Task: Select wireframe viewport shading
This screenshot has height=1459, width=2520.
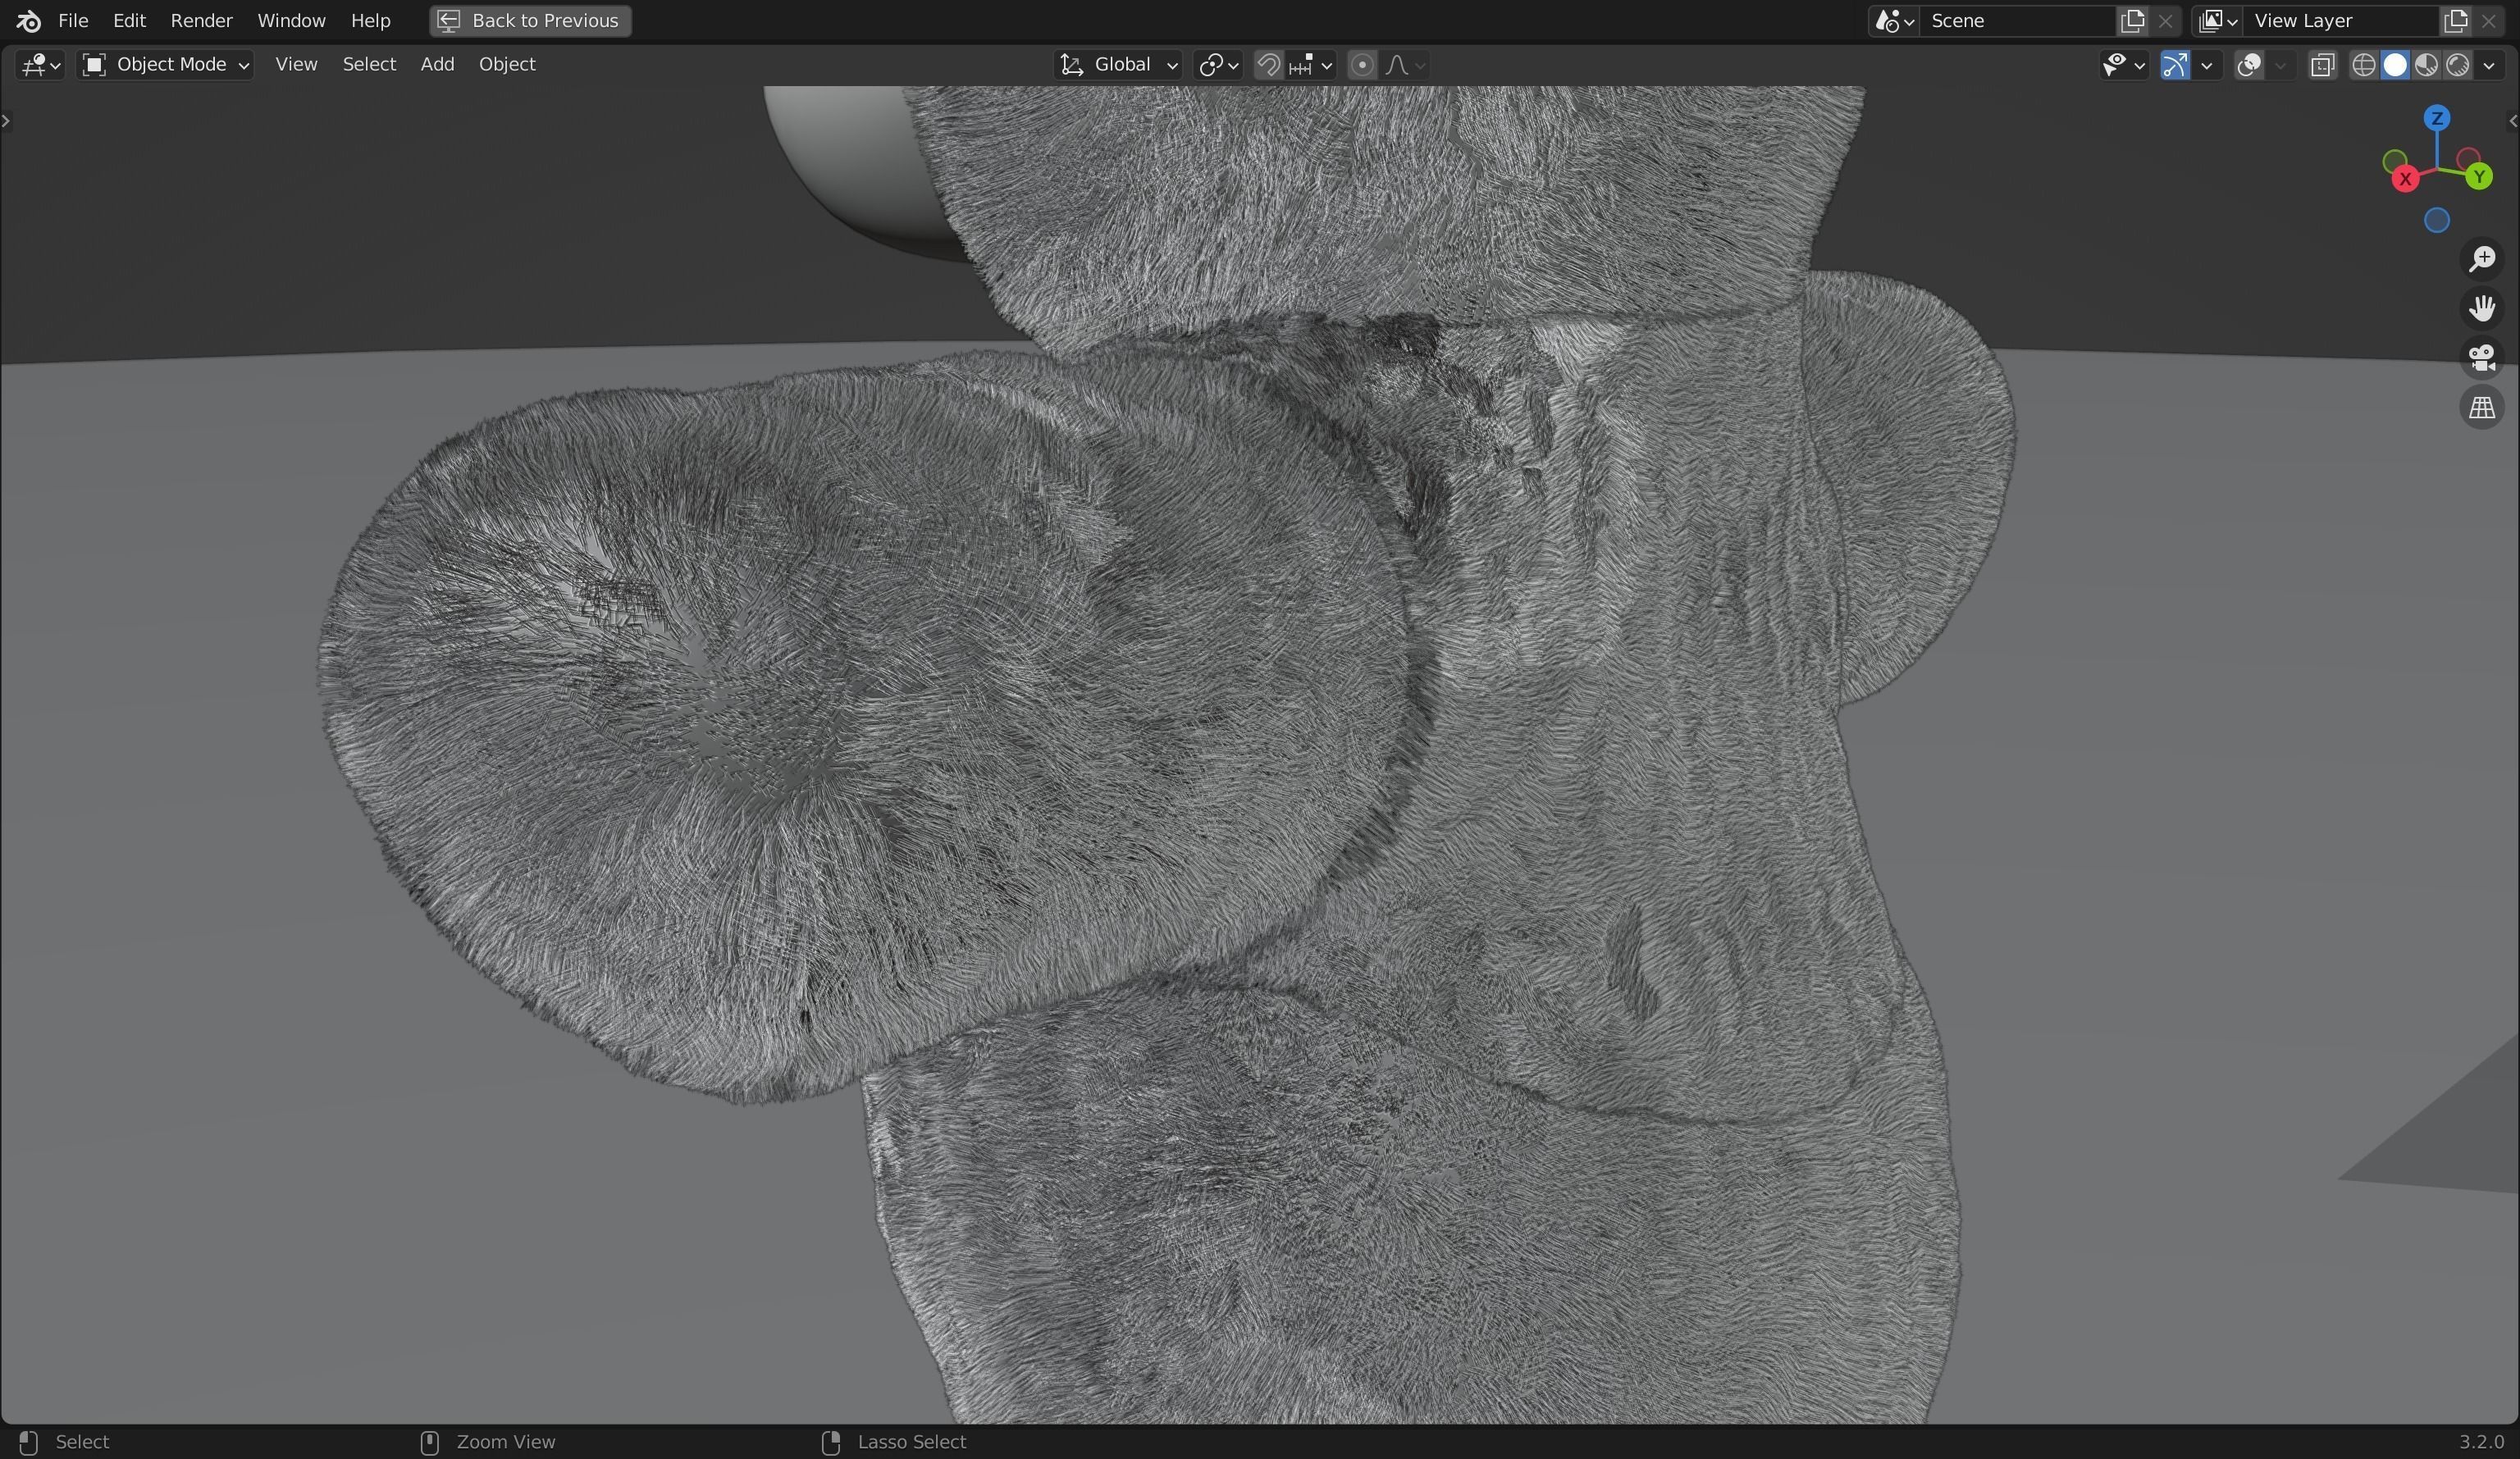Action: tap(2363, 65)
